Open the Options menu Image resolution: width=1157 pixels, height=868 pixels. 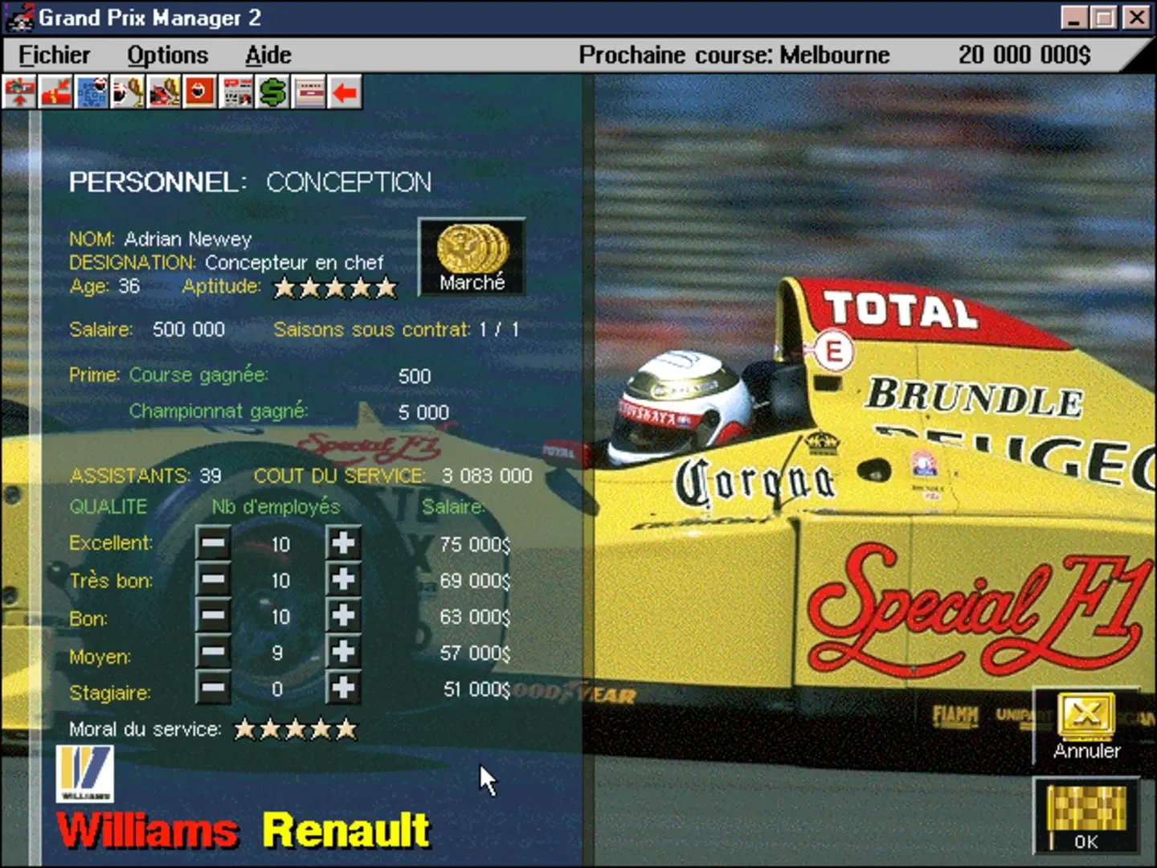click(x=167, y=55)
